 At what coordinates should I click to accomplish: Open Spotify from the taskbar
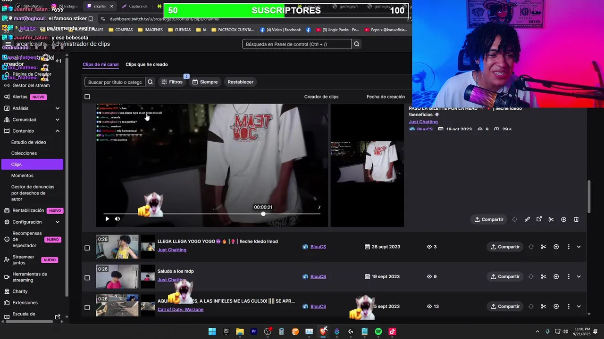point(378,331)
